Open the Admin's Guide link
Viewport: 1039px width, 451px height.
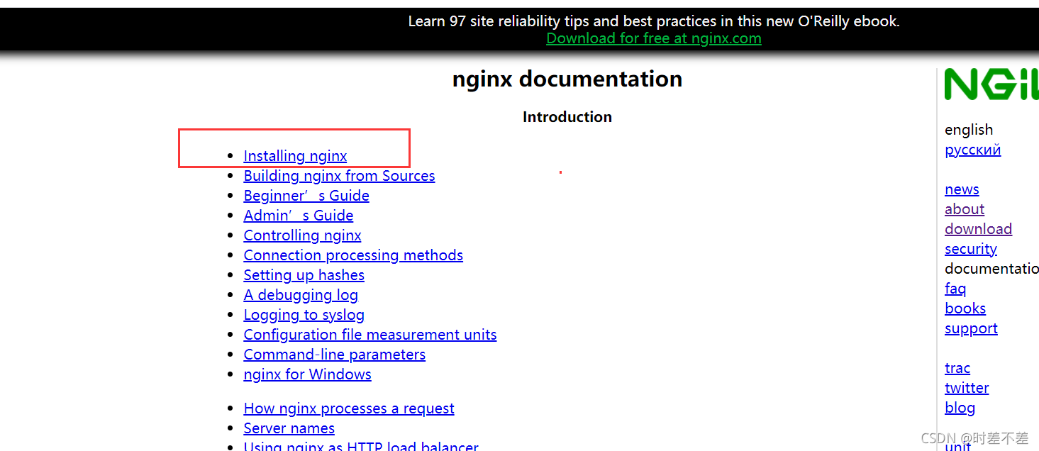(x=299, y=216)
